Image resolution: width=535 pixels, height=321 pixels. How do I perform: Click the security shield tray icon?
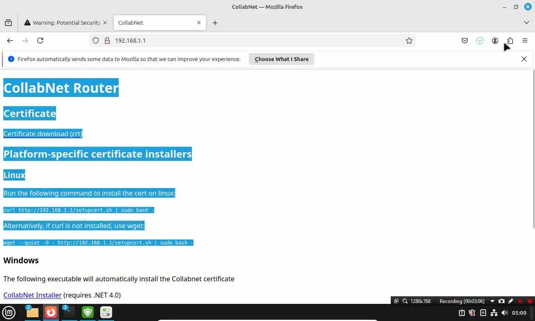pos(472,313)
